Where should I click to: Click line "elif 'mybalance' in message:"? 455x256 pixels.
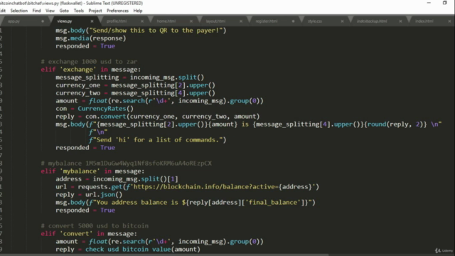[x=92, y=171]
